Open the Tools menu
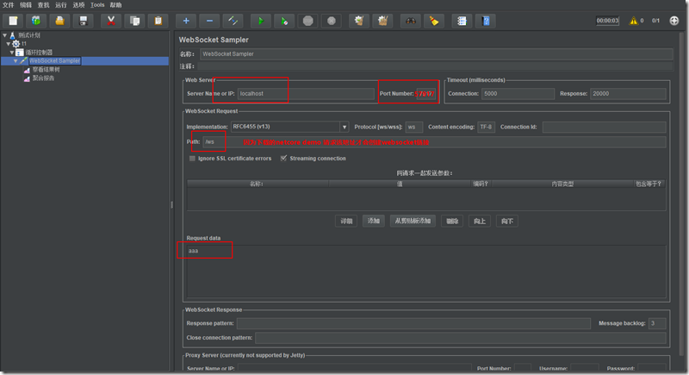This screenshot has width=689, height=375. (x=97, y=5)
